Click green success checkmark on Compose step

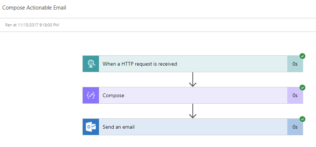click(x=302, y=88)
